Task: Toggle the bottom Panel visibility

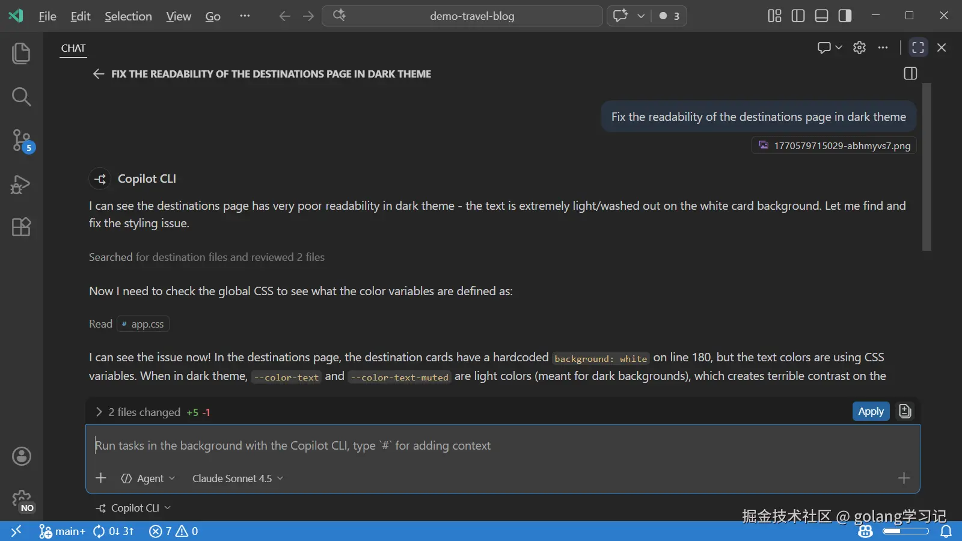Action: point(821,16)
